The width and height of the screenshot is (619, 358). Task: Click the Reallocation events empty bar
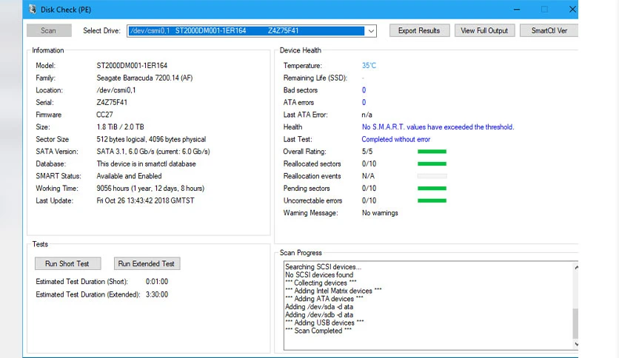(432, 176)
